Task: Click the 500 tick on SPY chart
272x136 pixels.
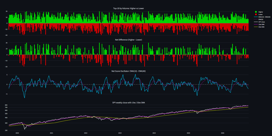Action: pyautogui.click(x=6, y=113)
